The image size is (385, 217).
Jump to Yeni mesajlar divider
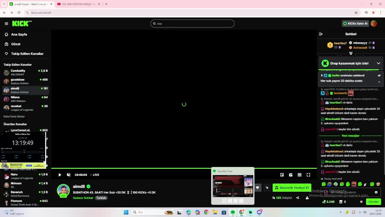pyautogui.click(x=350, y=136)
